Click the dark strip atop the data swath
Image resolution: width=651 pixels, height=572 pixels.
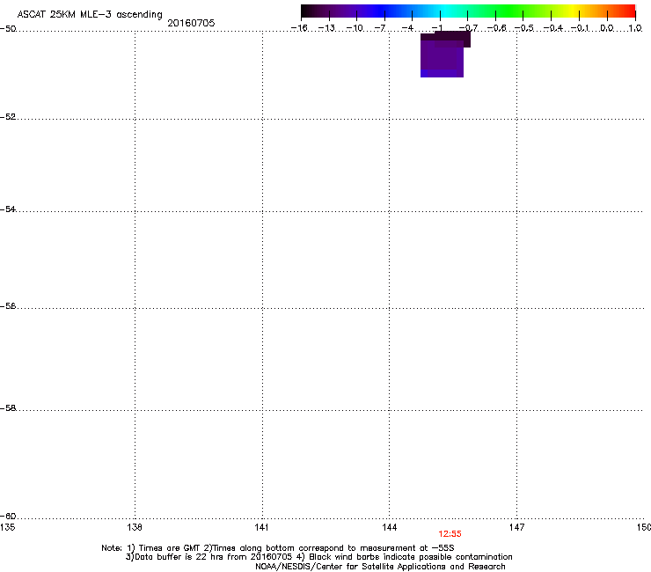[x=445, y=37]
